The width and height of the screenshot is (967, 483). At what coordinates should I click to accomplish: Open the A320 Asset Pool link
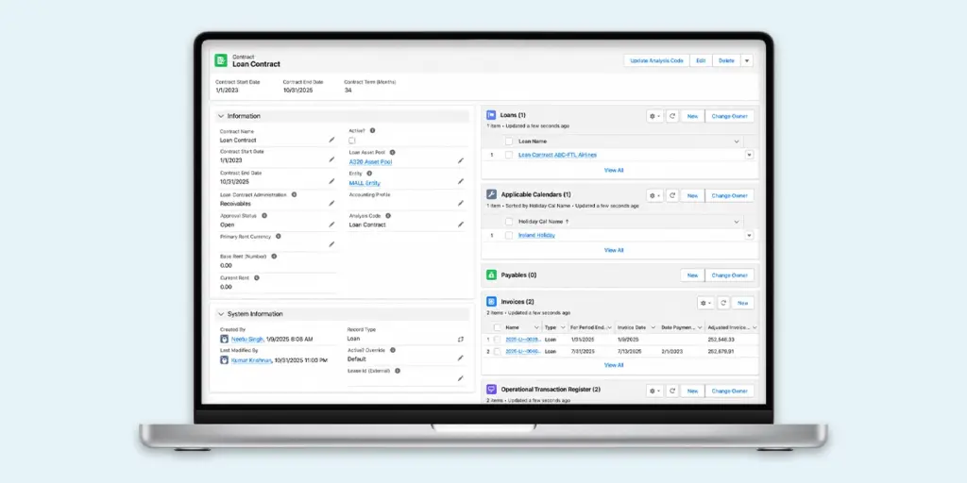pyautogui.click(x=370, y=162)
